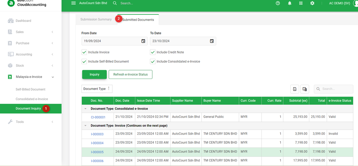This screenshot has height=166, width=358.
Task: Expand the Stock menu chevron
Action: coord(52,66)
